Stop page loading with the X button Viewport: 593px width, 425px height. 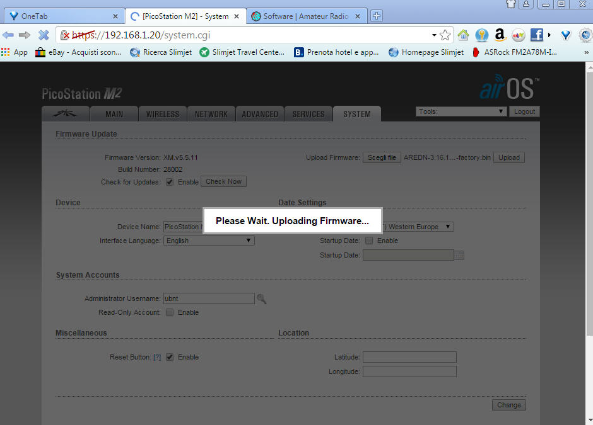click(44, 35)
